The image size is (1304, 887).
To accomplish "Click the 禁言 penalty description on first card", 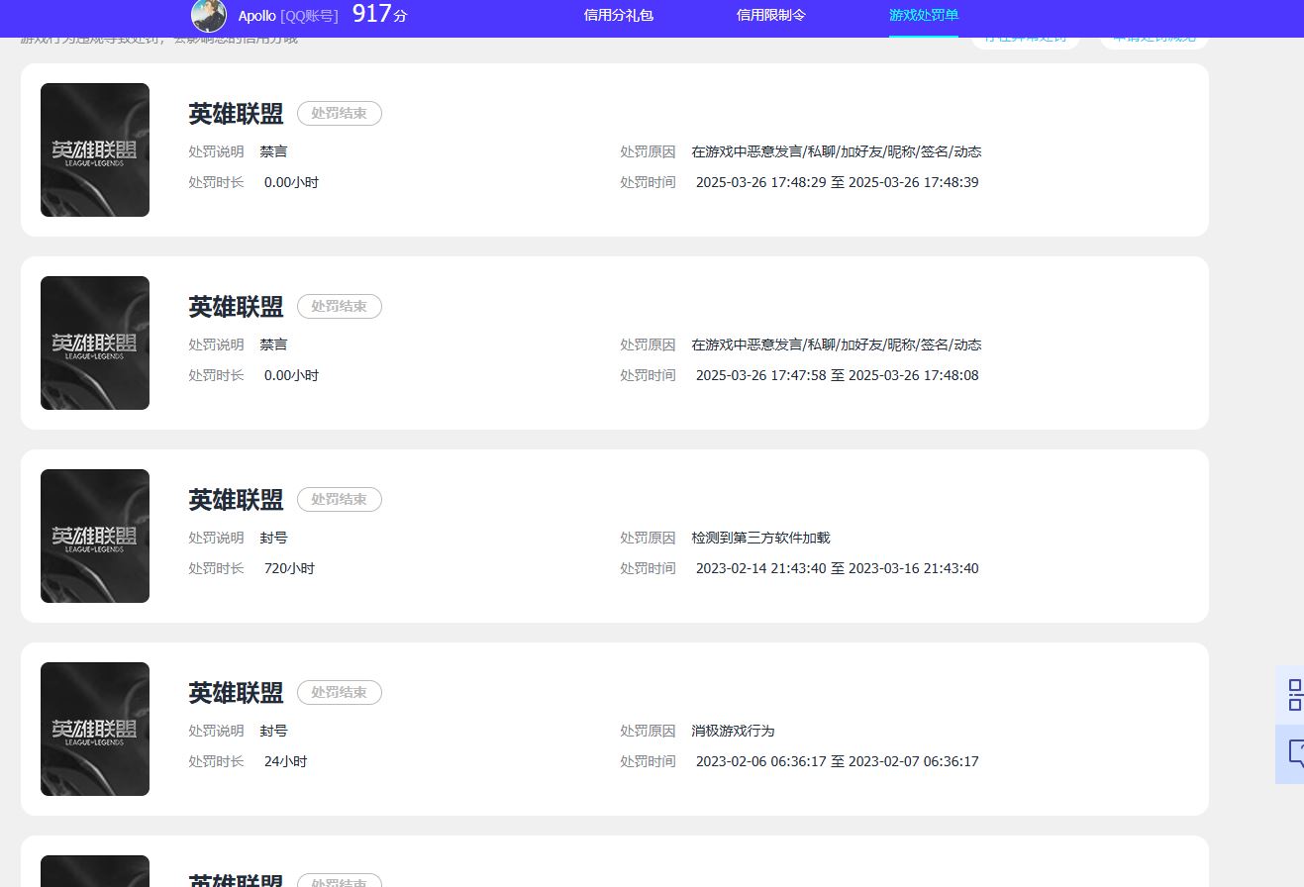I will (x=274, y=151).
